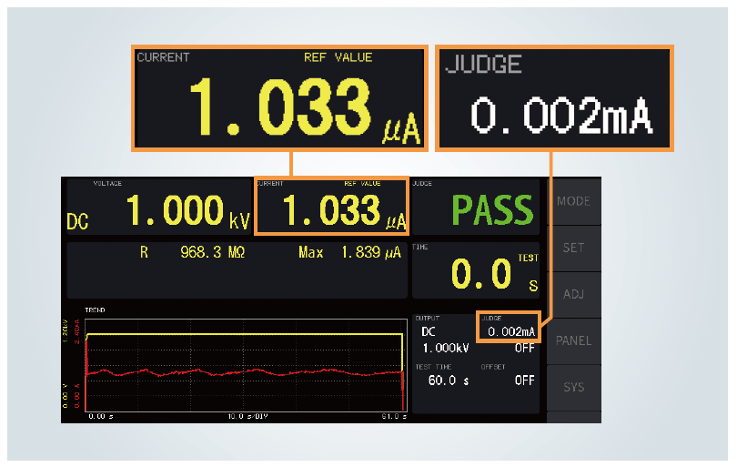This screenshot has width=737, height=467.
Task: Open the PANEL softkey
Action: pos(574,341)
